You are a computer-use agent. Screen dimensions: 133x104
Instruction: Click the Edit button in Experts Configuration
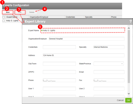click(20, 12)
